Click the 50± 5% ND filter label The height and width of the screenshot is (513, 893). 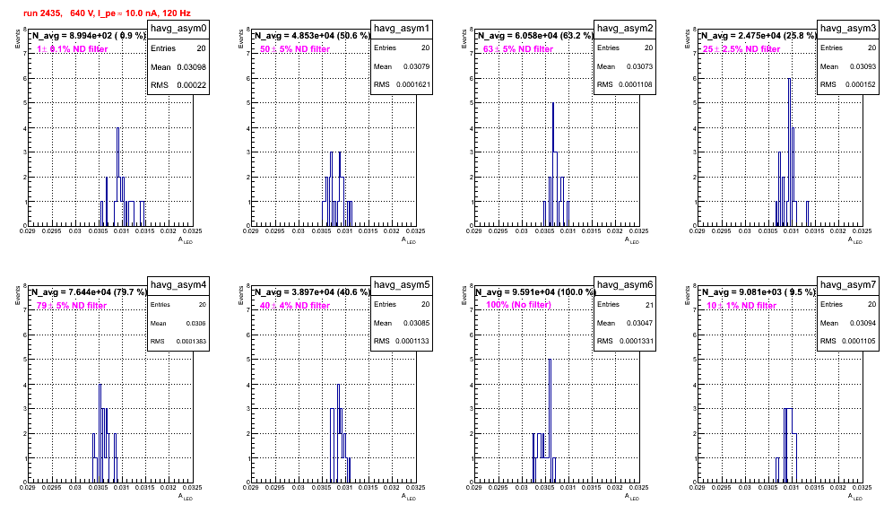click(x=295, y=49)
